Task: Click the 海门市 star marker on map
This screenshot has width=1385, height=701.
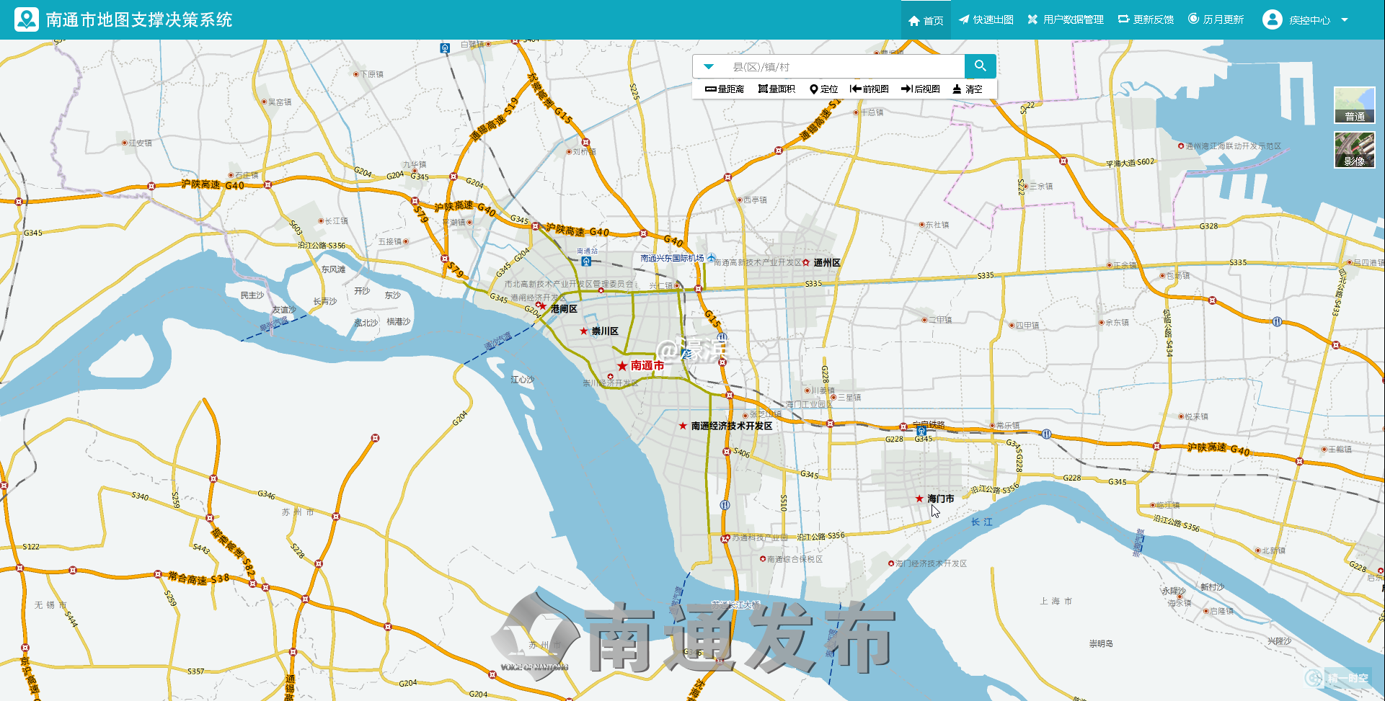Action: tap(919, 499)
